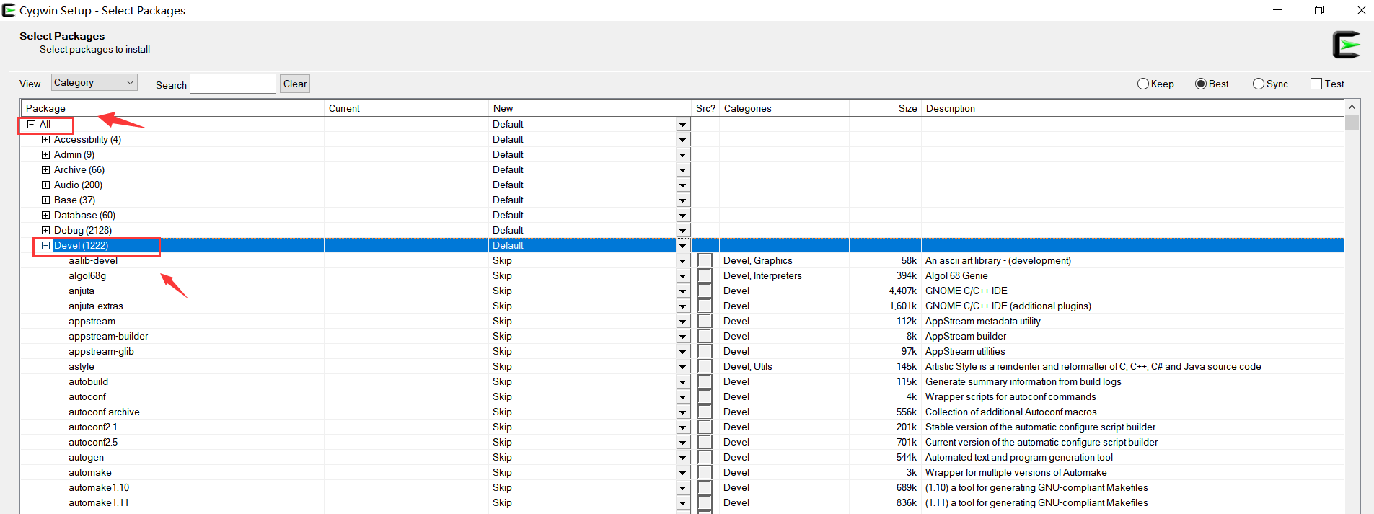
Task: Open the Skip dropdown for autoconf
Action: tap(682, 397)
